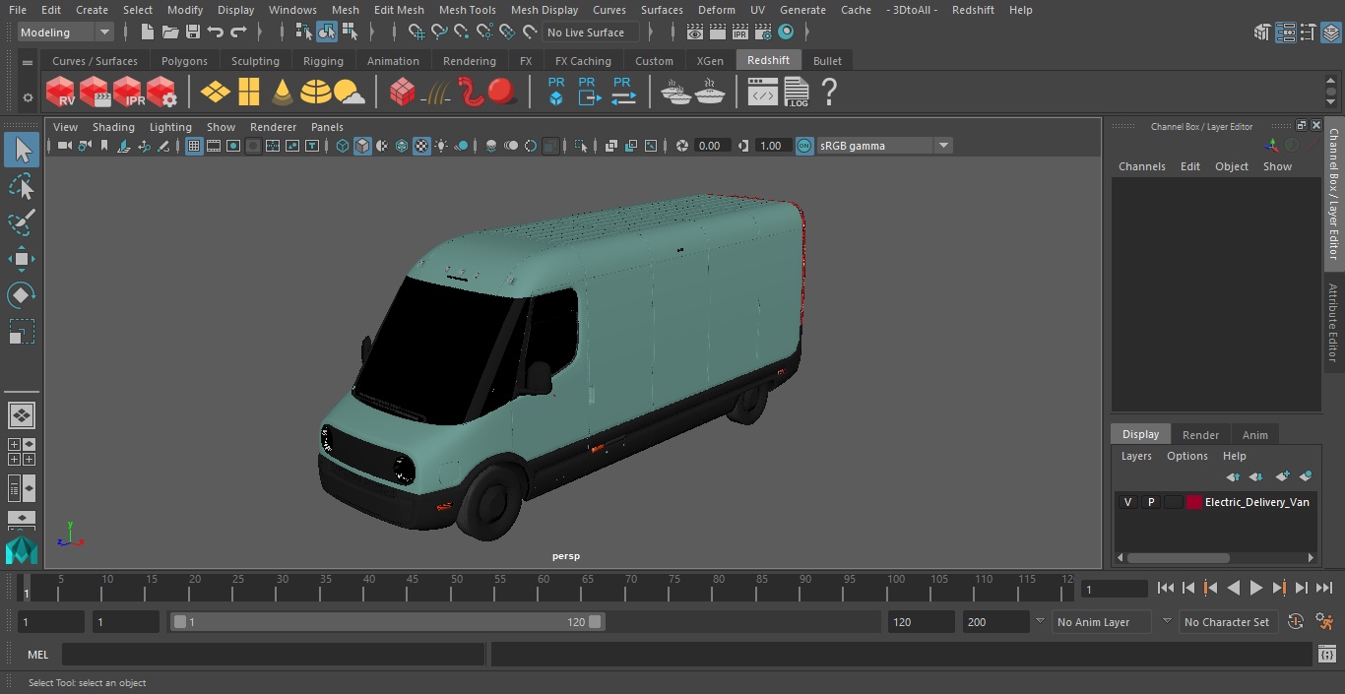
Task: Toggle V visibility of Electric_Delivery_Van layer
Action: pos(1127,502)
